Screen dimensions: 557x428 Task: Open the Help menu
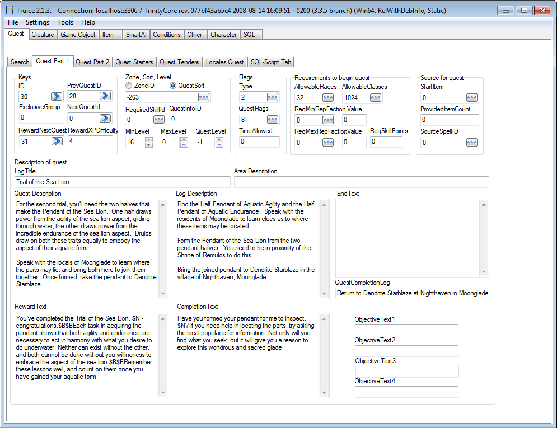(x=88, y=22)
